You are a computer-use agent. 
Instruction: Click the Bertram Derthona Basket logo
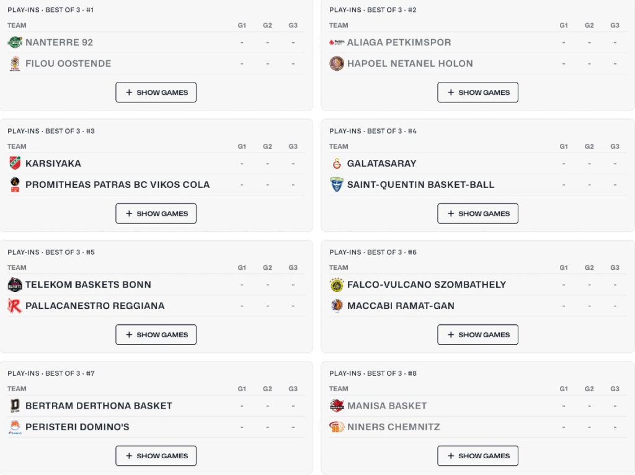(15, 406)
